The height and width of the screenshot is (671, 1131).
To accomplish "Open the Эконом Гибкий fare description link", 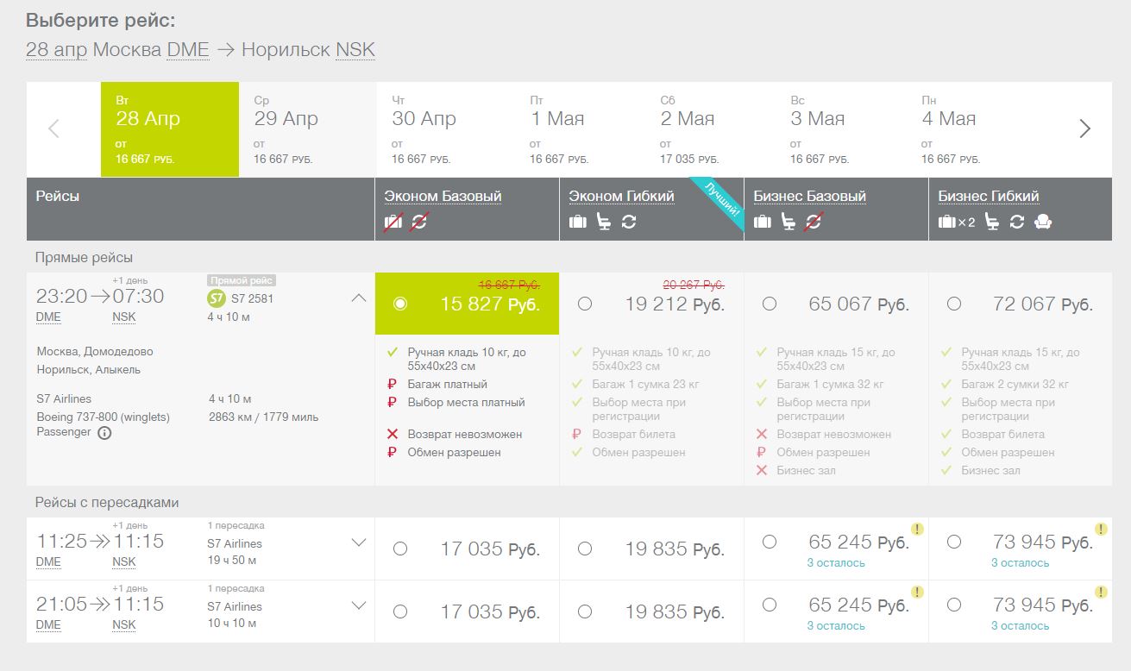I will tap(621, 197).
